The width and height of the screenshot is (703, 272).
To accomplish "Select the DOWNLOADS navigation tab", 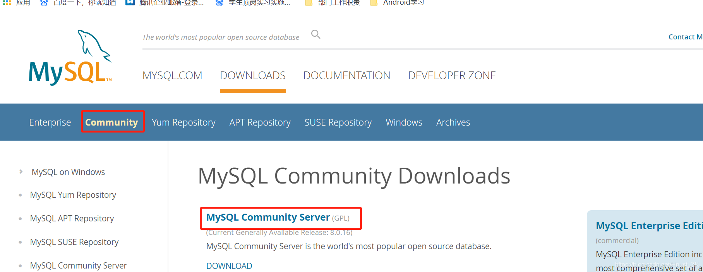I will [x=253, y=75].
